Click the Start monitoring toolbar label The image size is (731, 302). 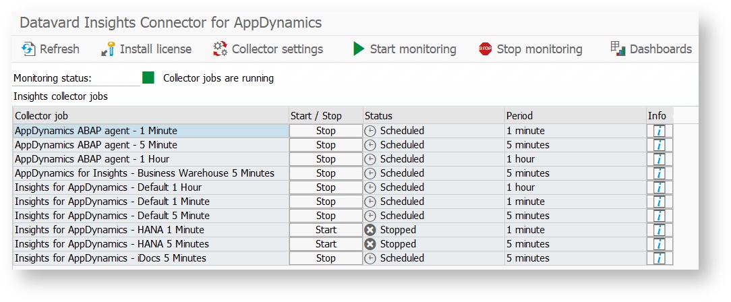(x=413, y=49)
